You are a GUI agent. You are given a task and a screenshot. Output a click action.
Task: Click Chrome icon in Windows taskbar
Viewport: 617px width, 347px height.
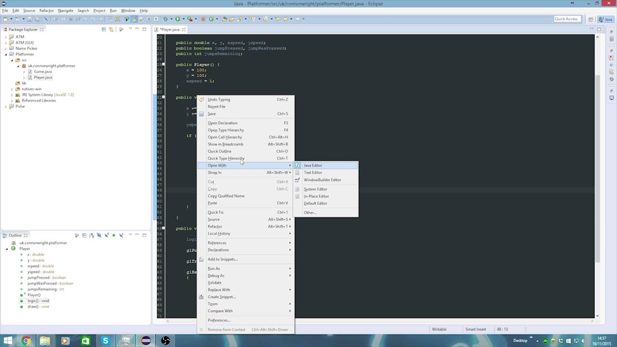click(x=26, y=341)
